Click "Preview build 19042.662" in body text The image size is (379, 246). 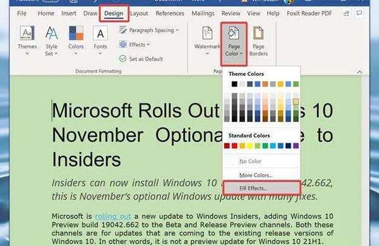(95, 225)
